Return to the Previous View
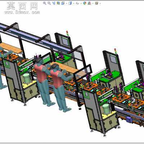 (x=54, y=3)
